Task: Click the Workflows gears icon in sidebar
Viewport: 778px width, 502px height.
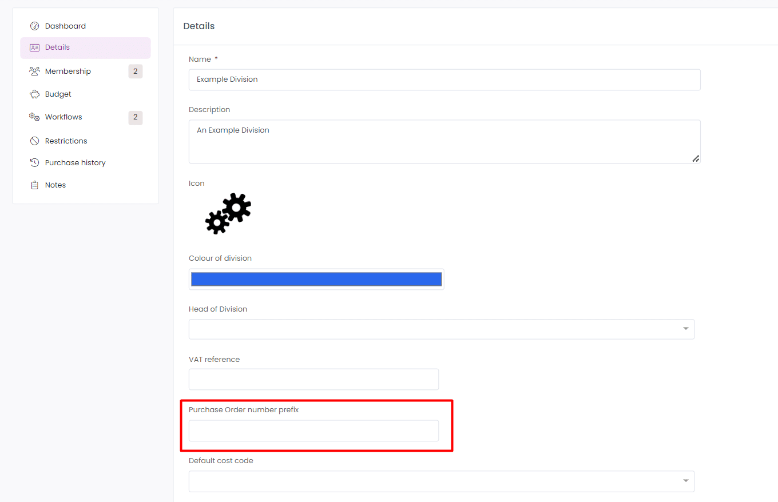Action: (x=34, y=117)
